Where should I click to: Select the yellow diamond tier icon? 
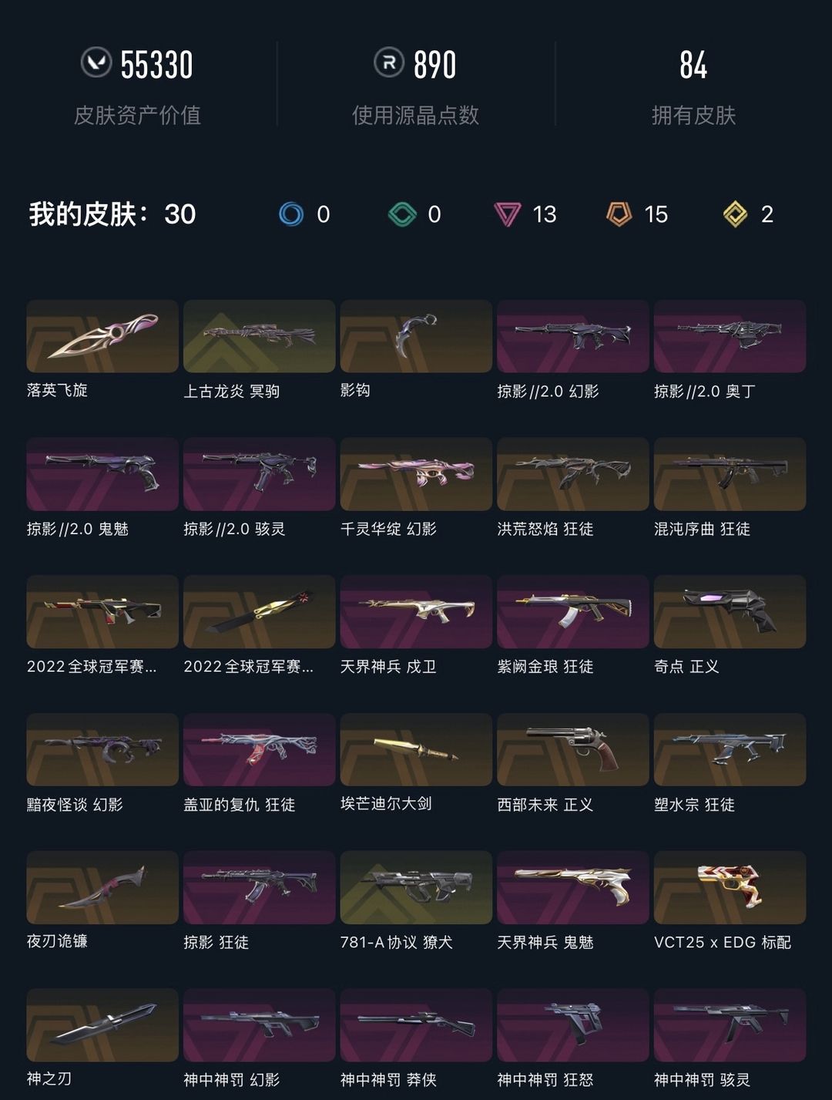tap(736, 214)
